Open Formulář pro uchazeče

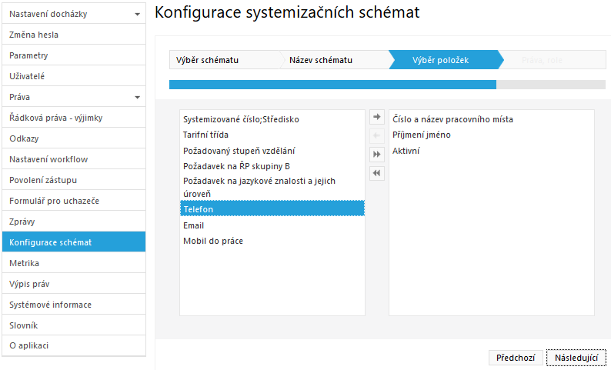(x=74, y=201)
